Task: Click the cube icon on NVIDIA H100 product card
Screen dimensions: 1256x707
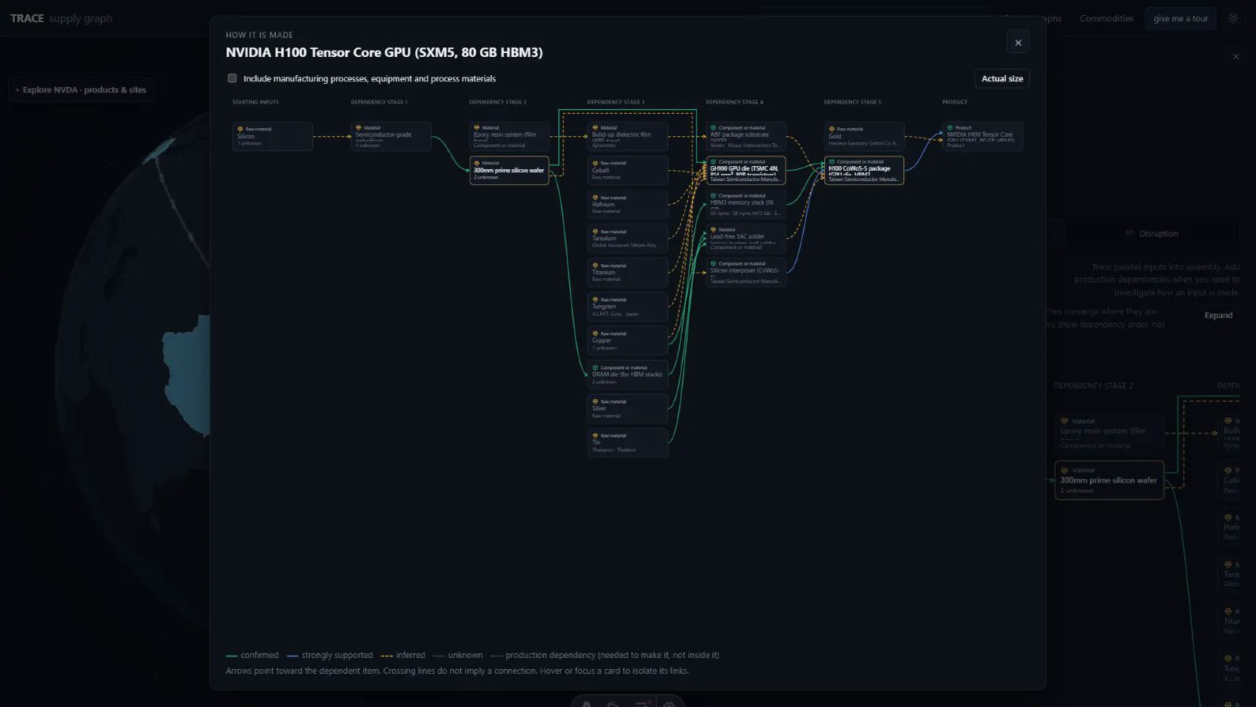Action: [951, 127]
